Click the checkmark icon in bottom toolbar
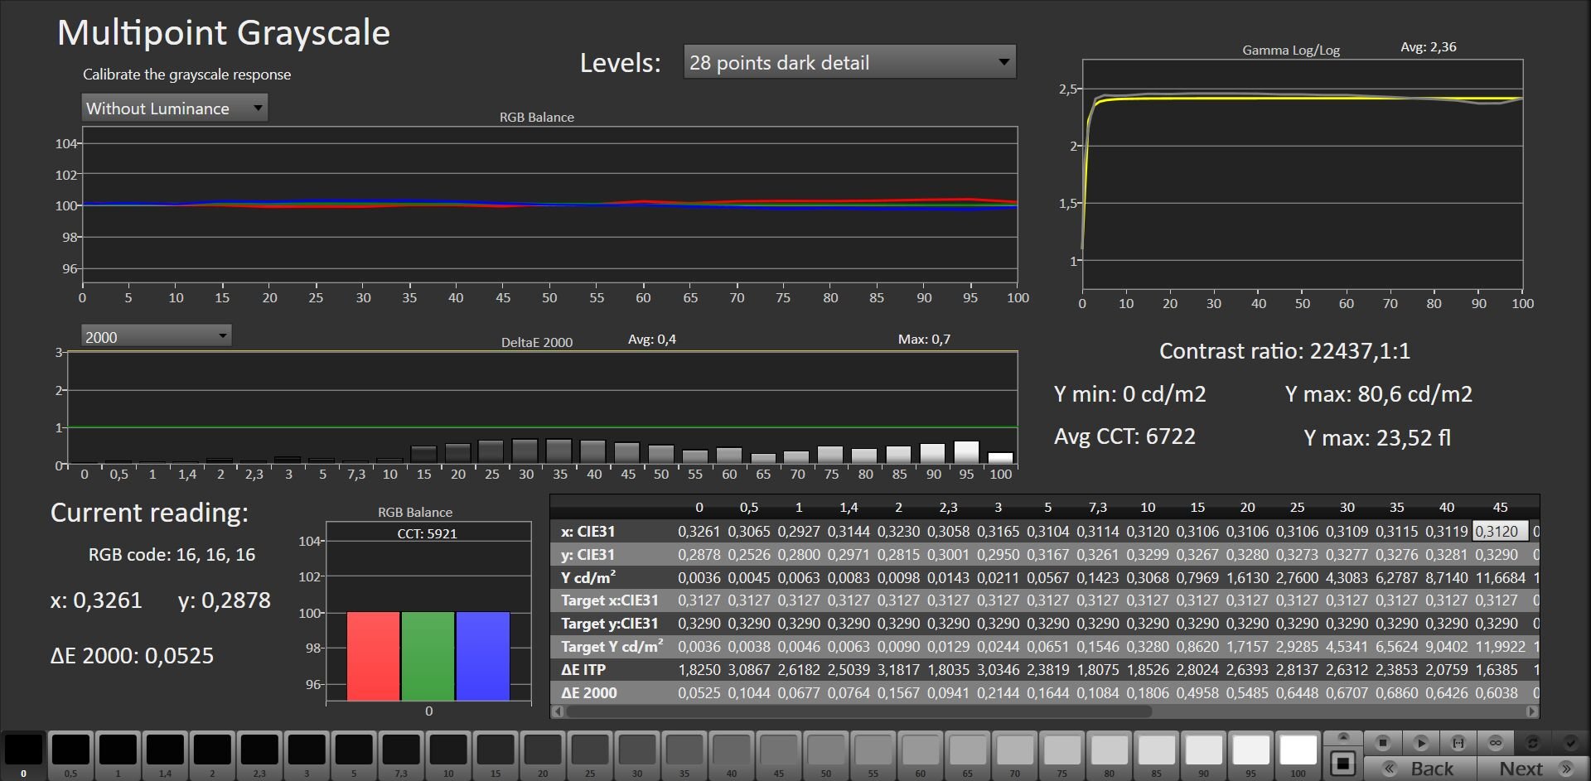Viewport: 1591px width, 781px height. pos(1569,742)
